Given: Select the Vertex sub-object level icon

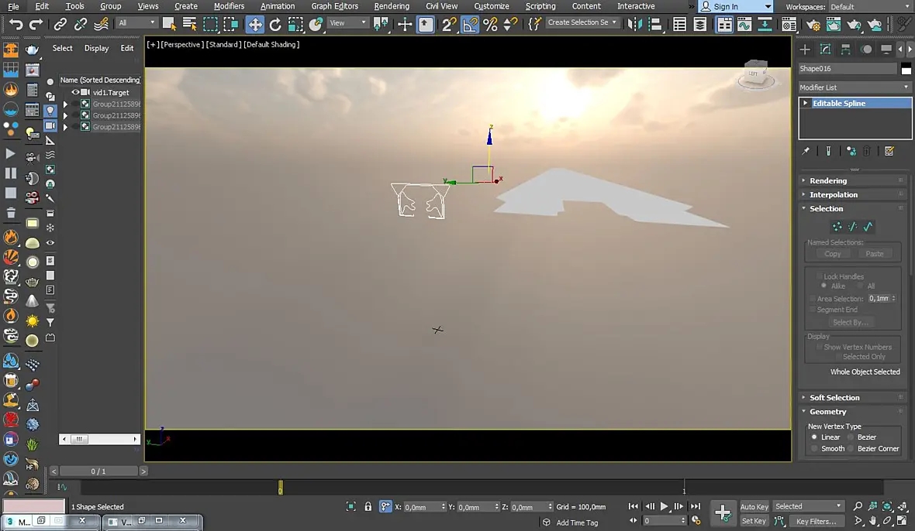Looking at the screenshot, I should pyautogui.click(x=837, y=227).
